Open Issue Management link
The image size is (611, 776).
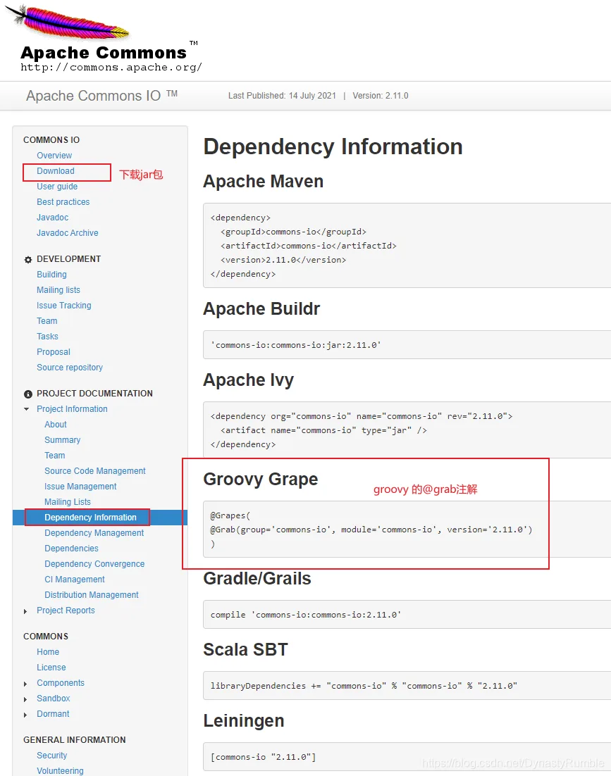click(80, 487)
